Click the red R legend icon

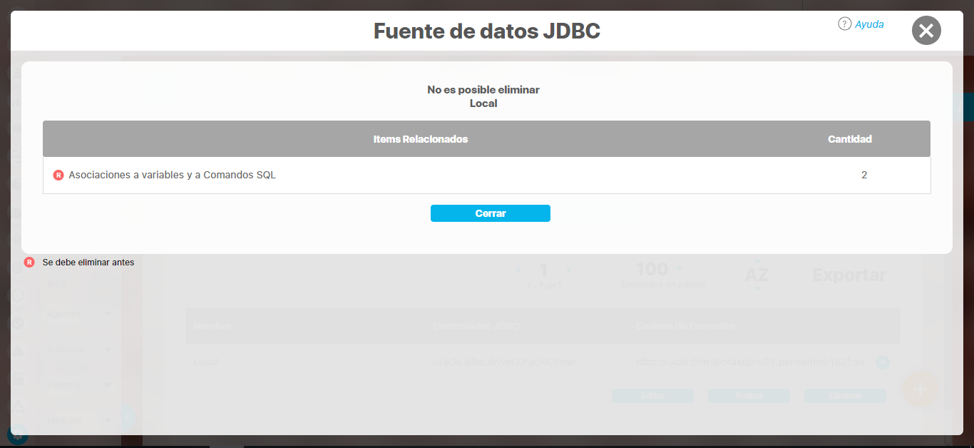[x=29, y=263]
